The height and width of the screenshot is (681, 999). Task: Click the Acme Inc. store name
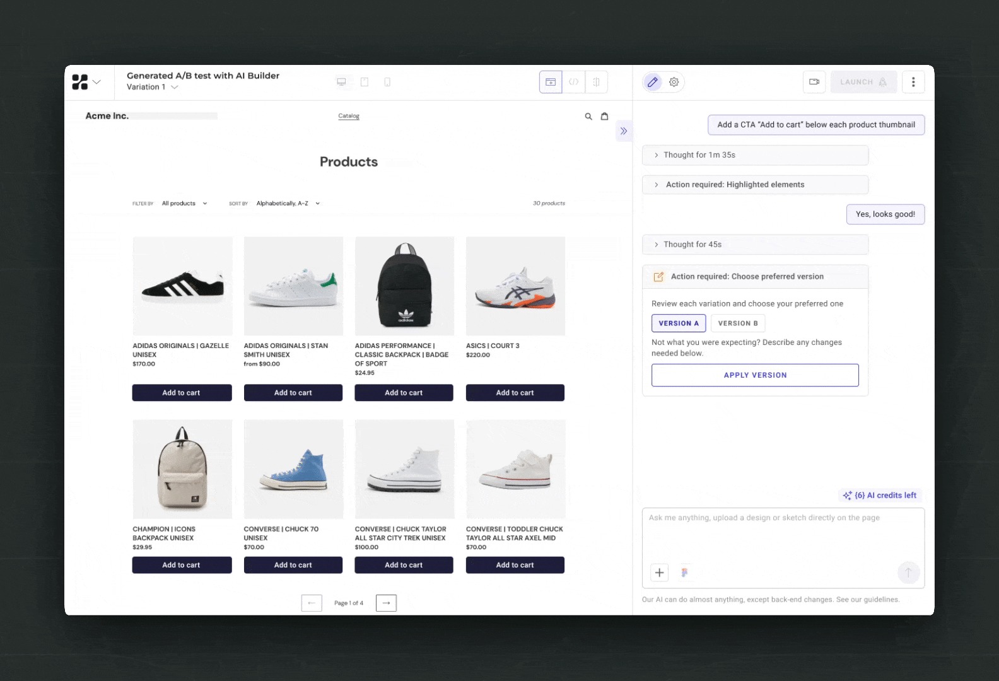pos(107,116)
